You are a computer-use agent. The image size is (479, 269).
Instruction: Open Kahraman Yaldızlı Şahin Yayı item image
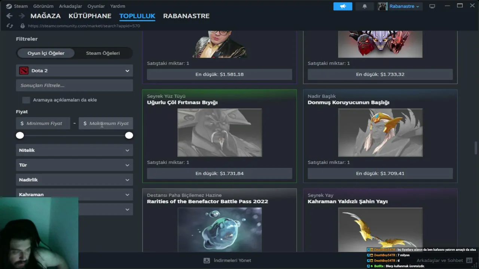coord(380,229)
